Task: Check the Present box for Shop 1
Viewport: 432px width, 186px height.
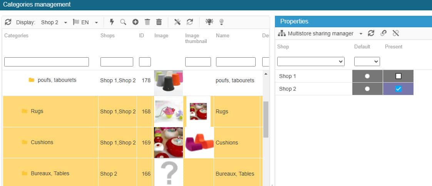Action: (x=398, y=76)
